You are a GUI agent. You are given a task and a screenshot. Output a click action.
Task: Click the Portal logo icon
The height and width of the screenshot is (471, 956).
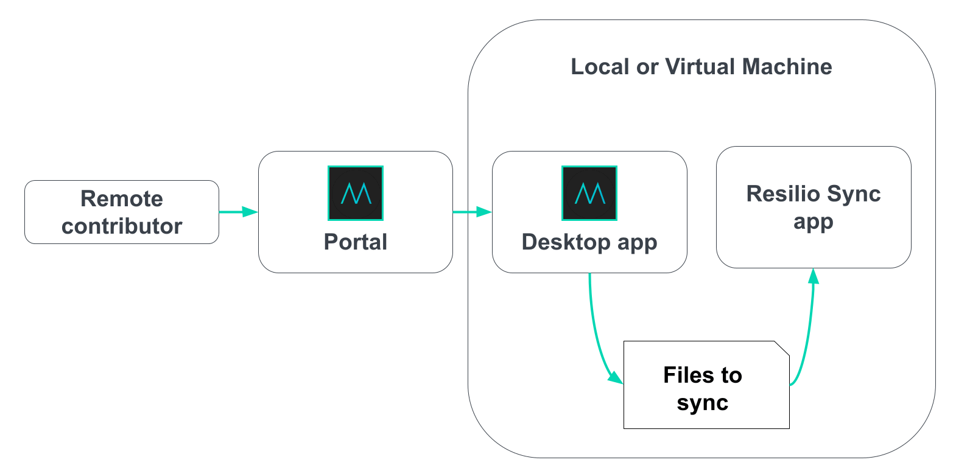click(356, 193)
